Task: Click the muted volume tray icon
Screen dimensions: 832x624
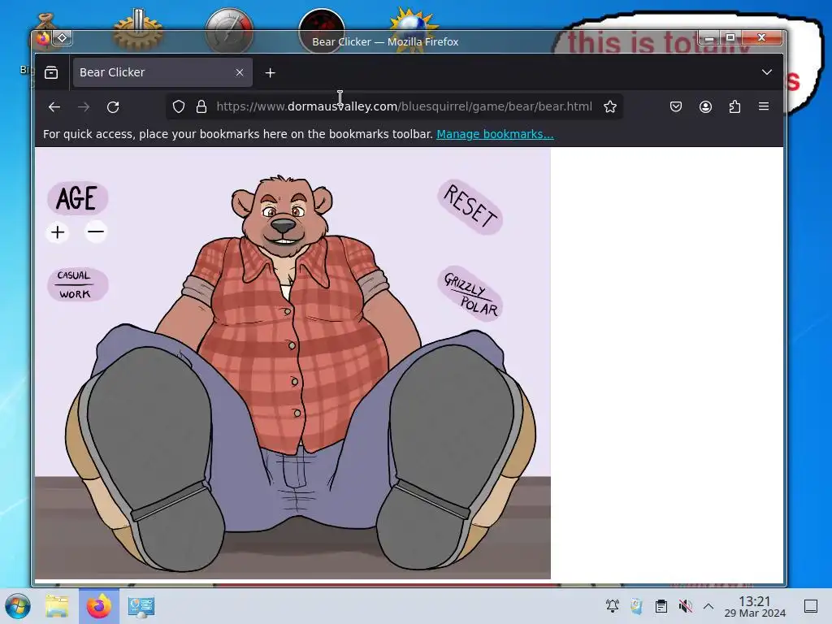Action: (x=686, y=606)
